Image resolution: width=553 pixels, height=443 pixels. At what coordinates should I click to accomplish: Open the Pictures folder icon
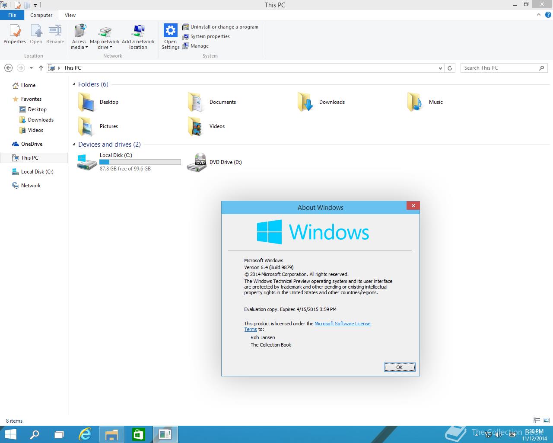coord(86,126)
